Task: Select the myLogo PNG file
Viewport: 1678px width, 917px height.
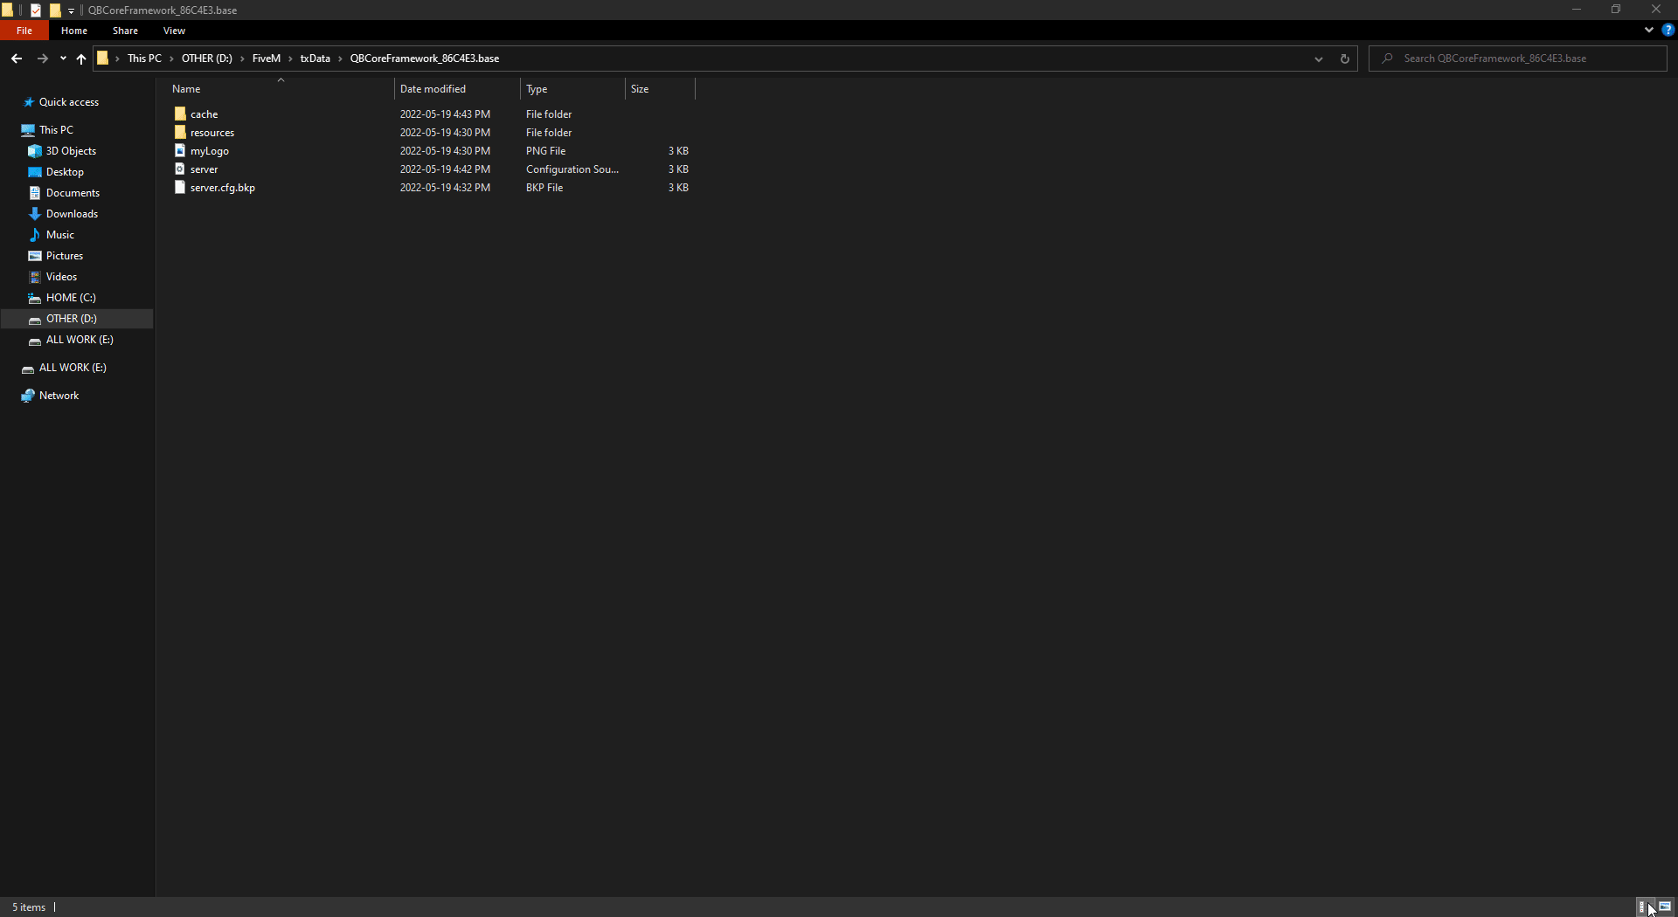Action: pos(210,151)
